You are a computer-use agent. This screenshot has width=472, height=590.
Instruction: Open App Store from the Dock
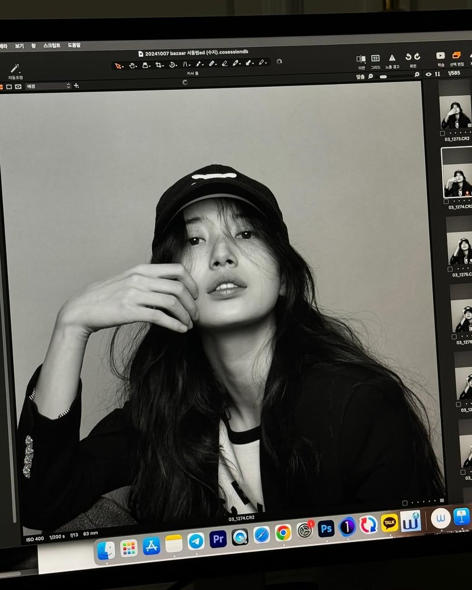tap(151, 545)
